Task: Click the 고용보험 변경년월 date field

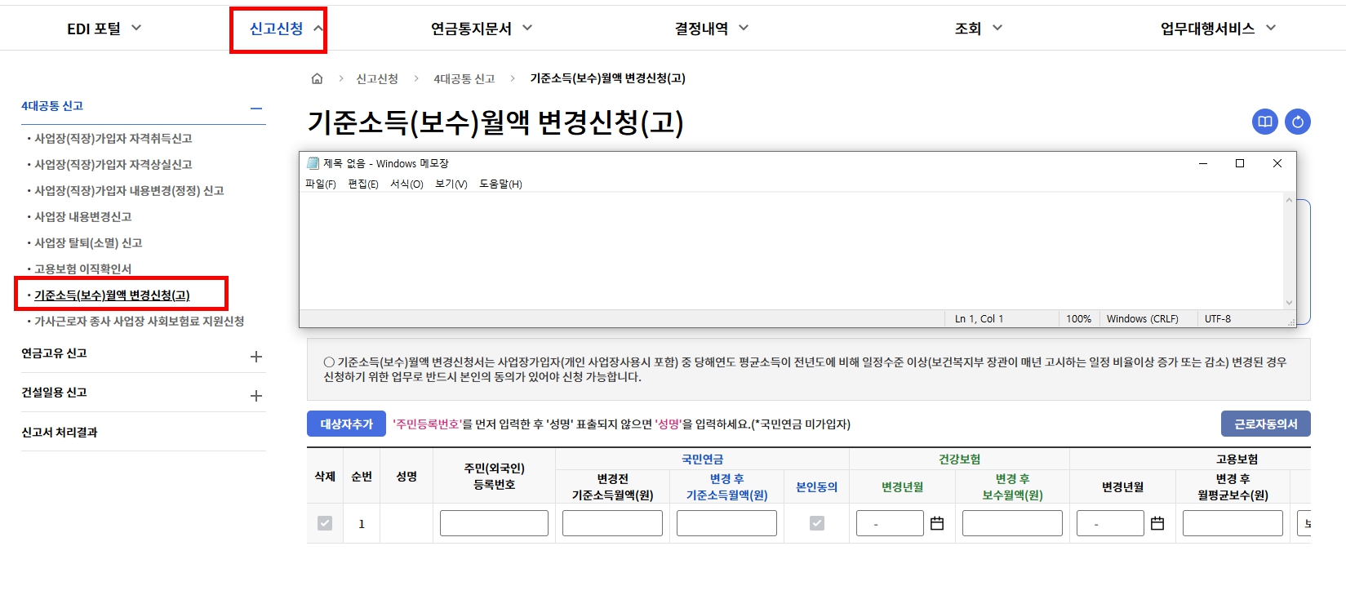Action: point(1110,523)
